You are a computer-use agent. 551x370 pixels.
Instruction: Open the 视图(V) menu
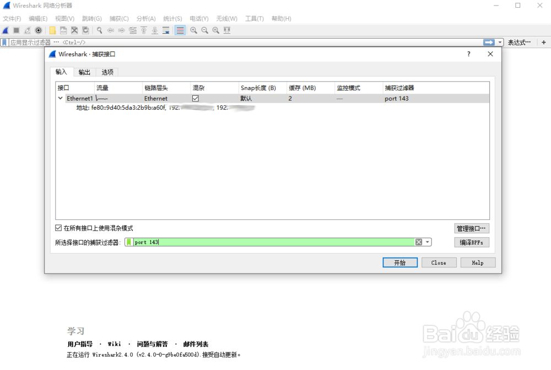64,19
